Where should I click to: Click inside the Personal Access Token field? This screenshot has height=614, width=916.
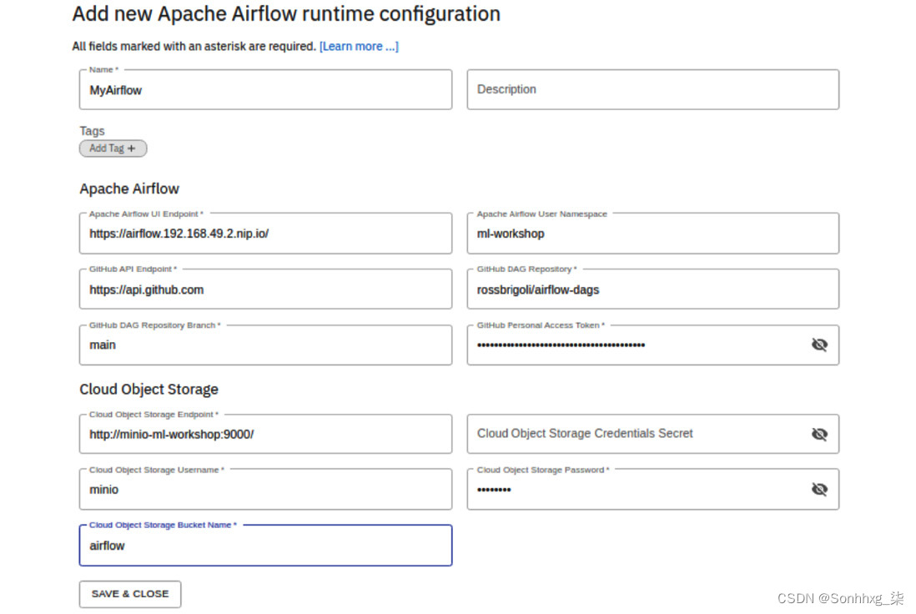[x=634, y=345]
